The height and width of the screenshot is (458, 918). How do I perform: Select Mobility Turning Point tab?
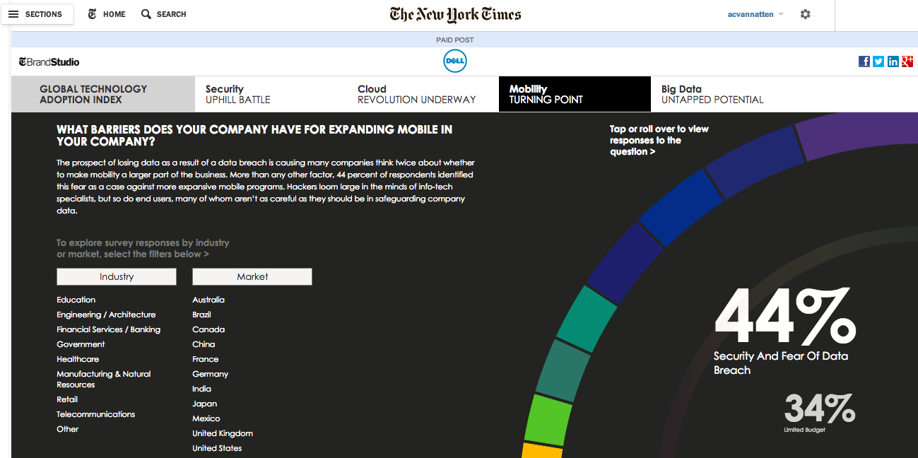coord(575,94)
